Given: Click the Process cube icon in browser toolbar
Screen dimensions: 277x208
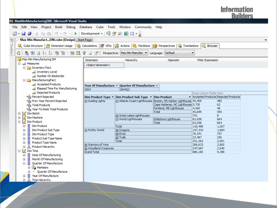Looking at the screenshot, I should 18,53.
